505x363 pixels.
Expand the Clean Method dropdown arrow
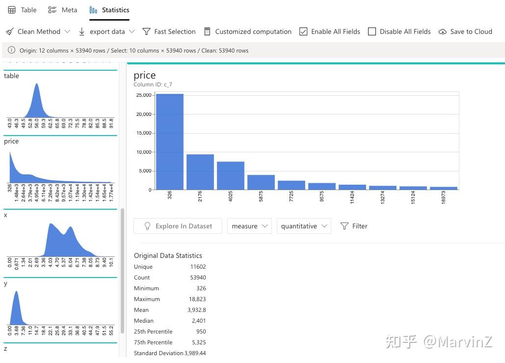(x=67, y=31)
